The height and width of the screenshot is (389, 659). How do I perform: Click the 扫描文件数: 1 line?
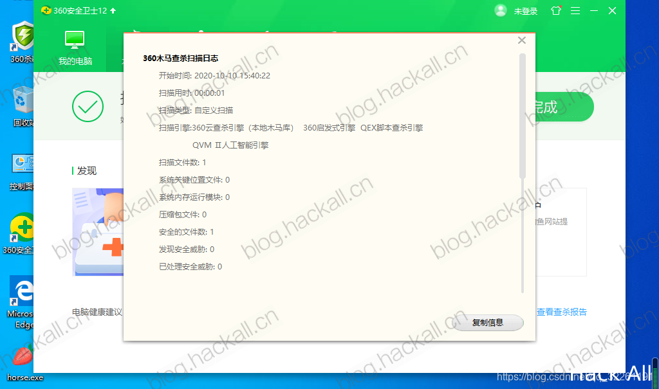click(x=182, y=163)
